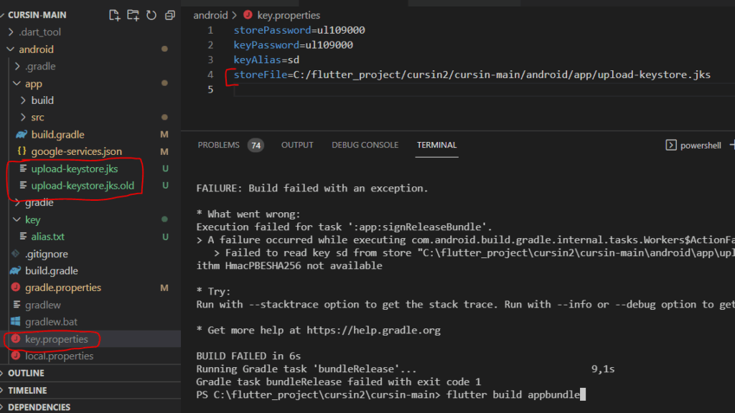This screenshot has height=413, width=735.
Task: Click empty line 5 in the editor
Action: [359, 90]
